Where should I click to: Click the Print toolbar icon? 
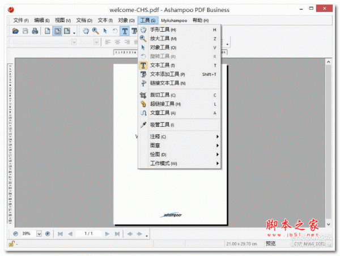pyautogui.click(x=35, y=31)
